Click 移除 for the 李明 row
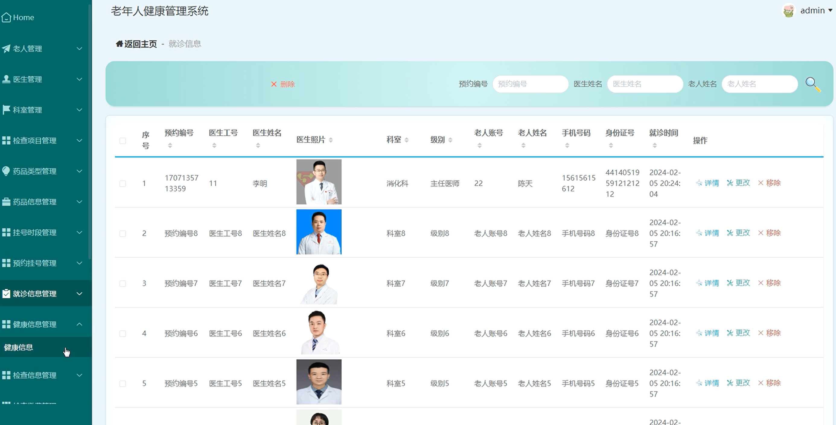Screen dimensions: 836x425 tap(769, 183)
